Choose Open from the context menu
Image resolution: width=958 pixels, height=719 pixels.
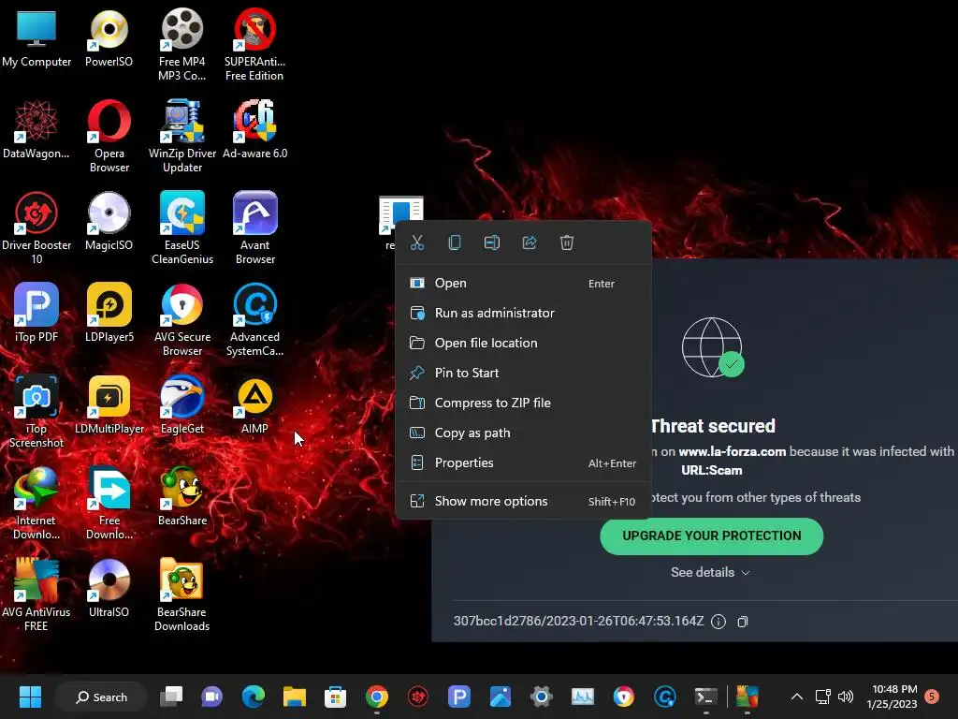[x=523, y=283]
